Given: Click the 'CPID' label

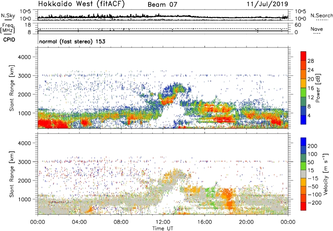Looking at the screenshot, I should point(9,40).
